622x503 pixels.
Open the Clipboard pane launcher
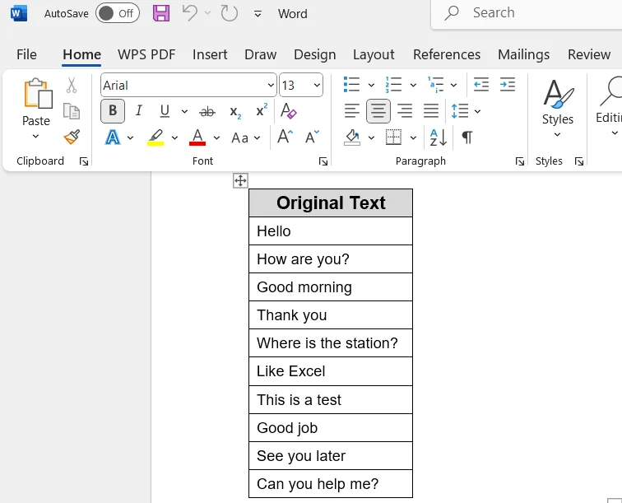[84, 161]
